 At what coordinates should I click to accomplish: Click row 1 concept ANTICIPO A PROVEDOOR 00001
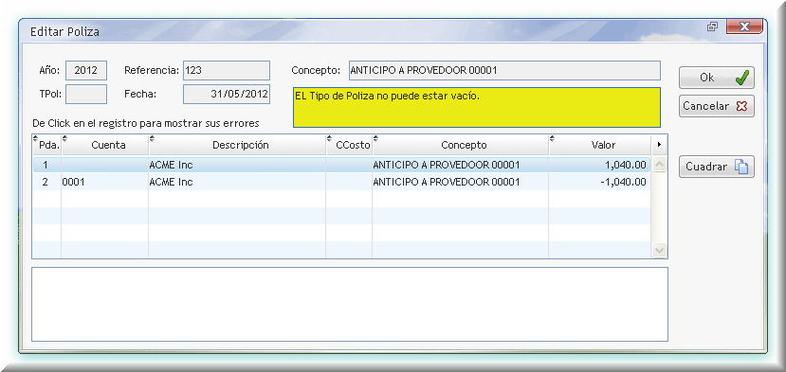point(460,165)
